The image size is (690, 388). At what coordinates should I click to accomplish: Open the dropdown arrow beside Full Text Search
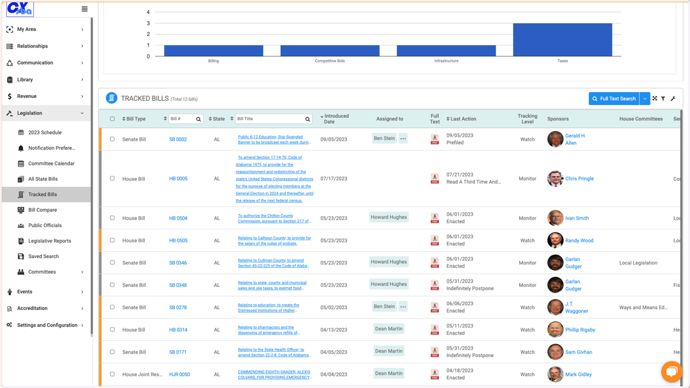pyautogui.click(x=645, y=99)
